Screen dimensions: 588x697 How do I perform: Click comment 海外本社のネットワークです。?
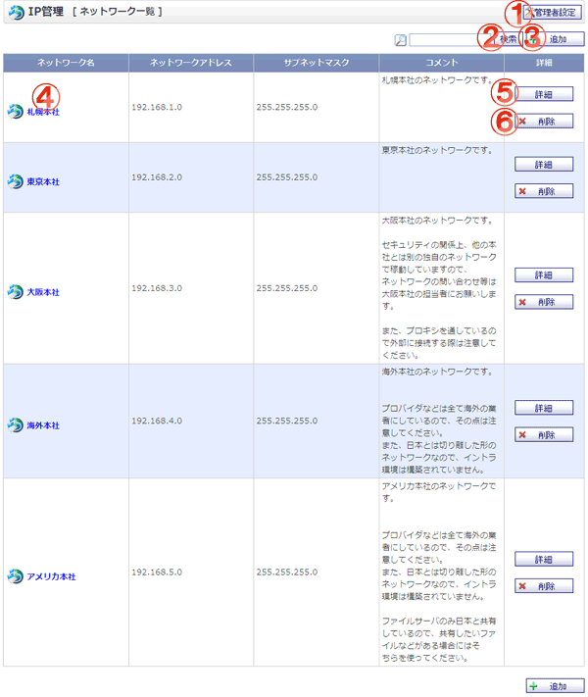(438, 372)
